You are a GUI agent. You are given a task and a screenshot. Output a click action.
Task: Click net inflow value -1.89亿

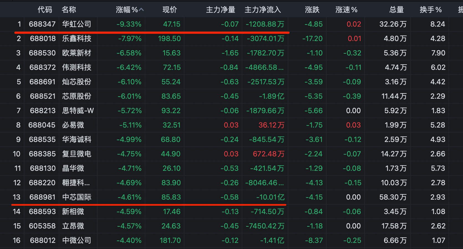[272, 96]
